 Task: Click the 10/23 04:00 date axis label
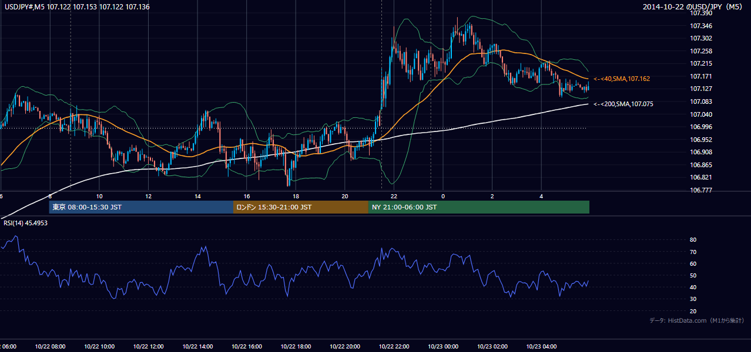tap(541, 346)
